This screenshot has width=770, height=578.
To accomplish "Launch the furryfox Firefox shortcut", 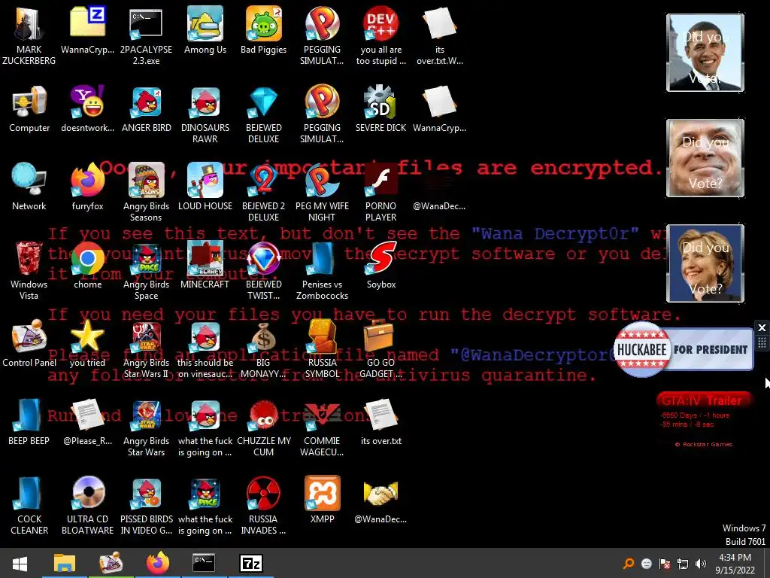I will pos(87,187).
